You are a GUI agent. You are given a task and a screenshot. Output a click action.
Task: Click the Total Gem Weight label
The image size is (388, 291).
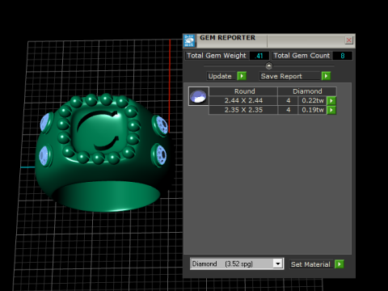click(217, 56)
